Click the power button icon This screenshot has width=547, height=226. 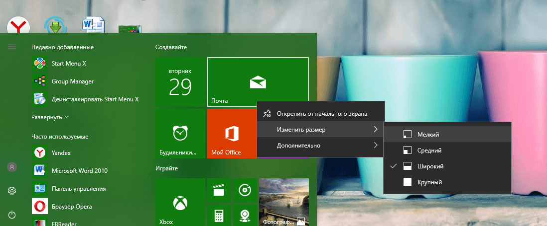pos(12,215)
